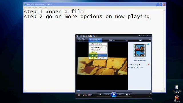Image resolution: width=183 pixels, height=103 pixels.
Task: Open the Now Playing list dropdown
Action: pos(135,65)
